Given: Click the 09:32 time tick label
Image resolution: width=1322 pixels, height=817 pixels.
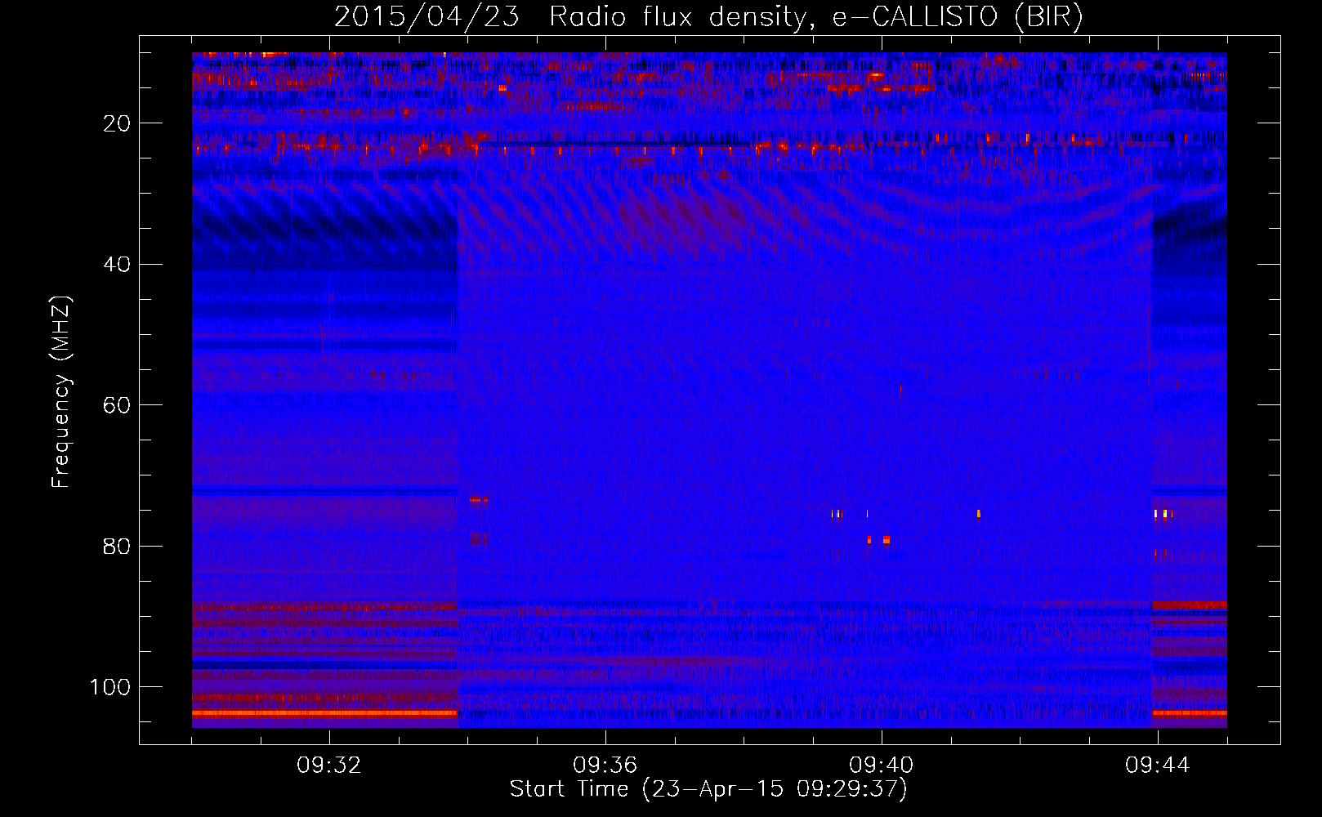Looking at the screenshot, I should click(329, 766).
